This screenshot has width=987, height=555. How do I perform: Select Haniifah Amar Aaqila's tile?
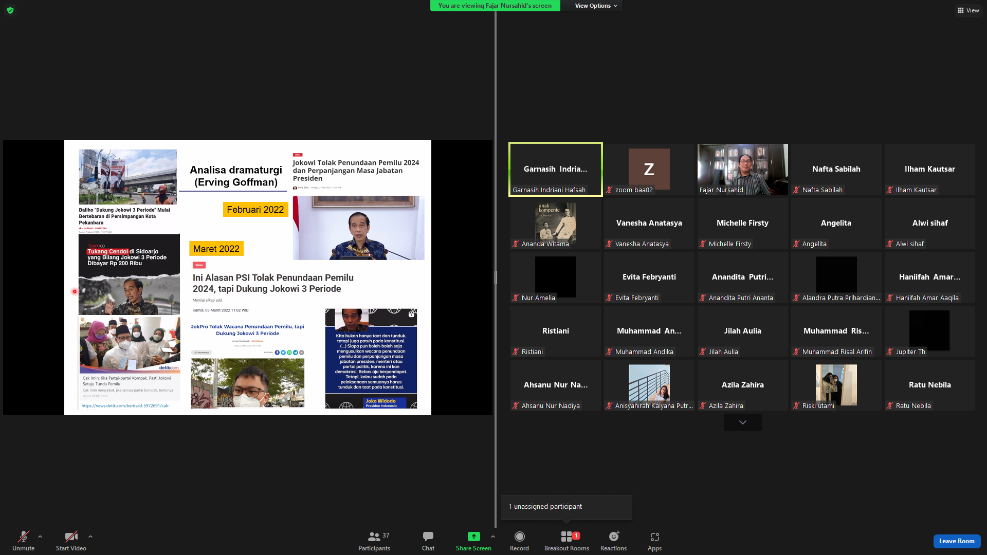pos(929,277)
